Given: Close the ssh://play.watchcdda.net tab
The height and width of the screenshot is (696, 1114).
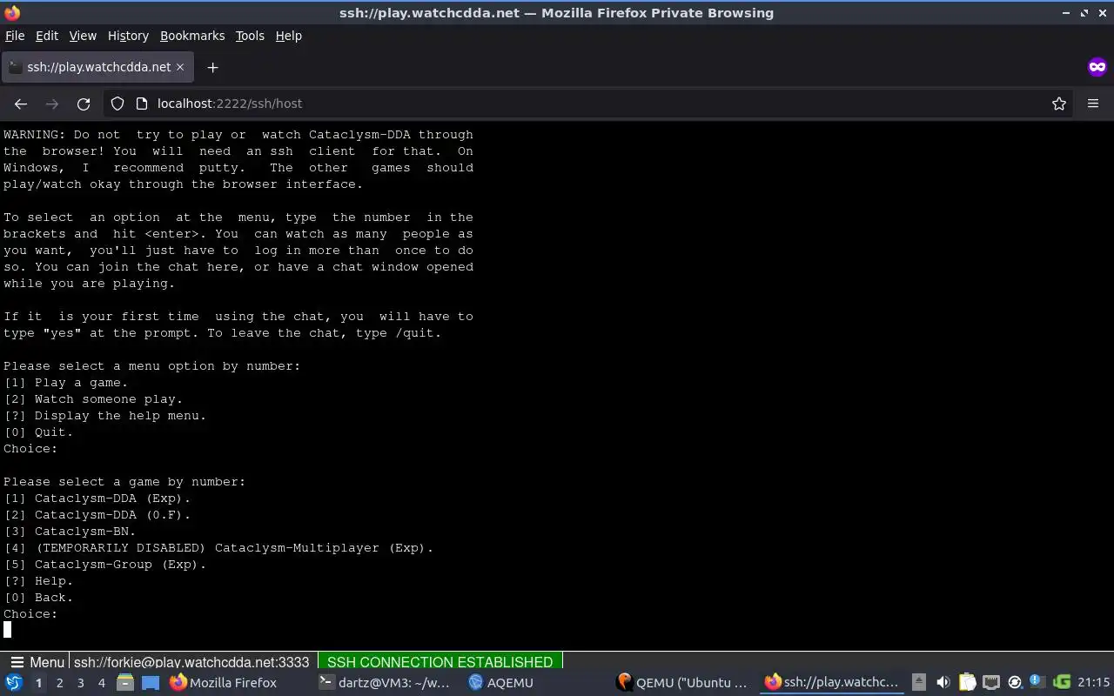Looking at the screenshot, I should tap(180, 67).
